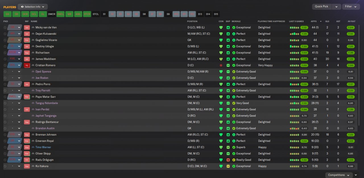Open the position selector for Djed Spence
The height and width of the screenshot is (178, 364).
point(15,72)
